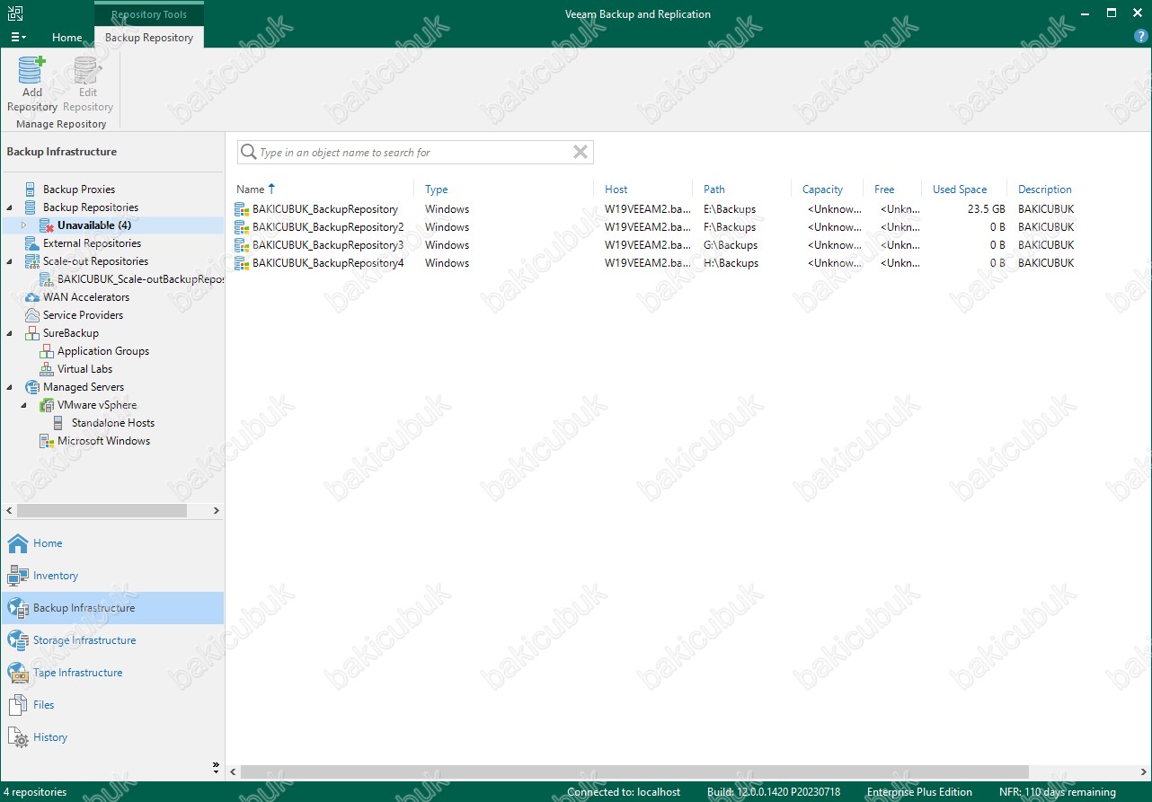Screen dimensions: 1152x802
Task: Sort by the Used Space column header
Action: click(x=960, y=189)
